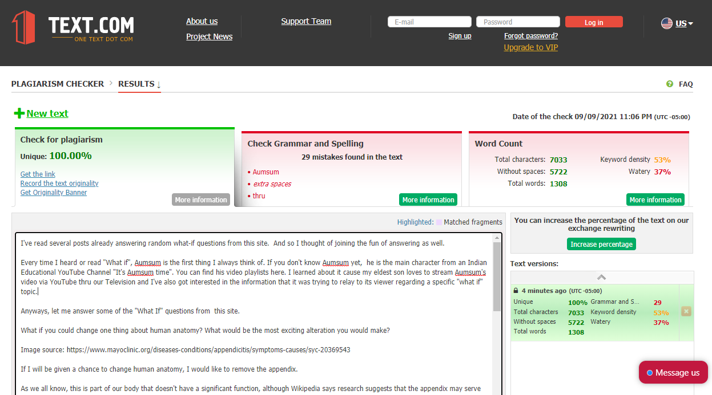Click the New text link
The width and height of the screenshot is (712, 395).
pos(47,113)
